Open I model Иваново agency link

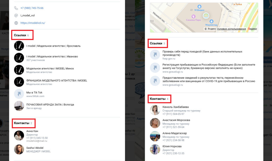point(52,56)
